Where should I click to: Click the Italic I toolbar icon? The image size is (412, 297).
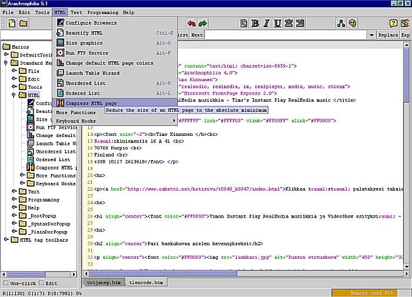tap(266, 24)
